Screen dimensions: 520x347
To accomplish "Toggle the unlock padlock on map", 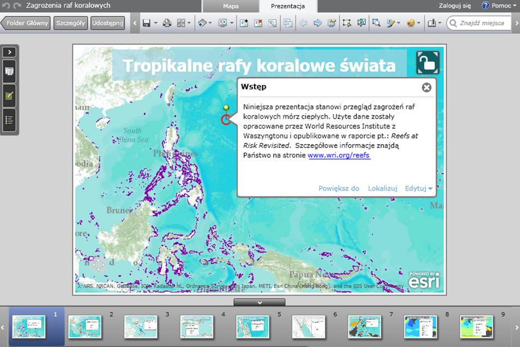I will (428, 63).
